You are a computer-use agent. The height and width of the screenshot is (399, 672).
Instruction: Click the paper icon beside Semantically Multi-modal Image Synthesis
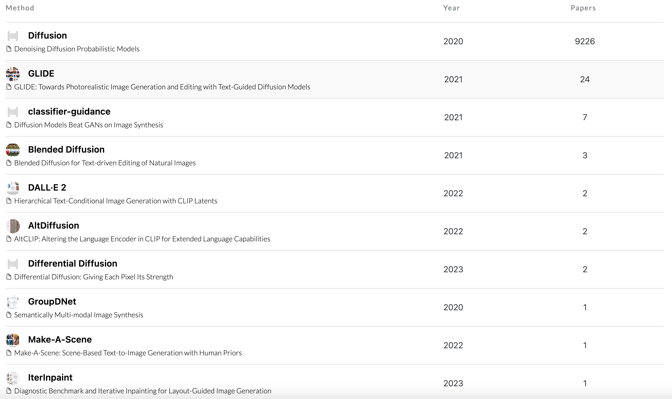(x=9, y=315)
